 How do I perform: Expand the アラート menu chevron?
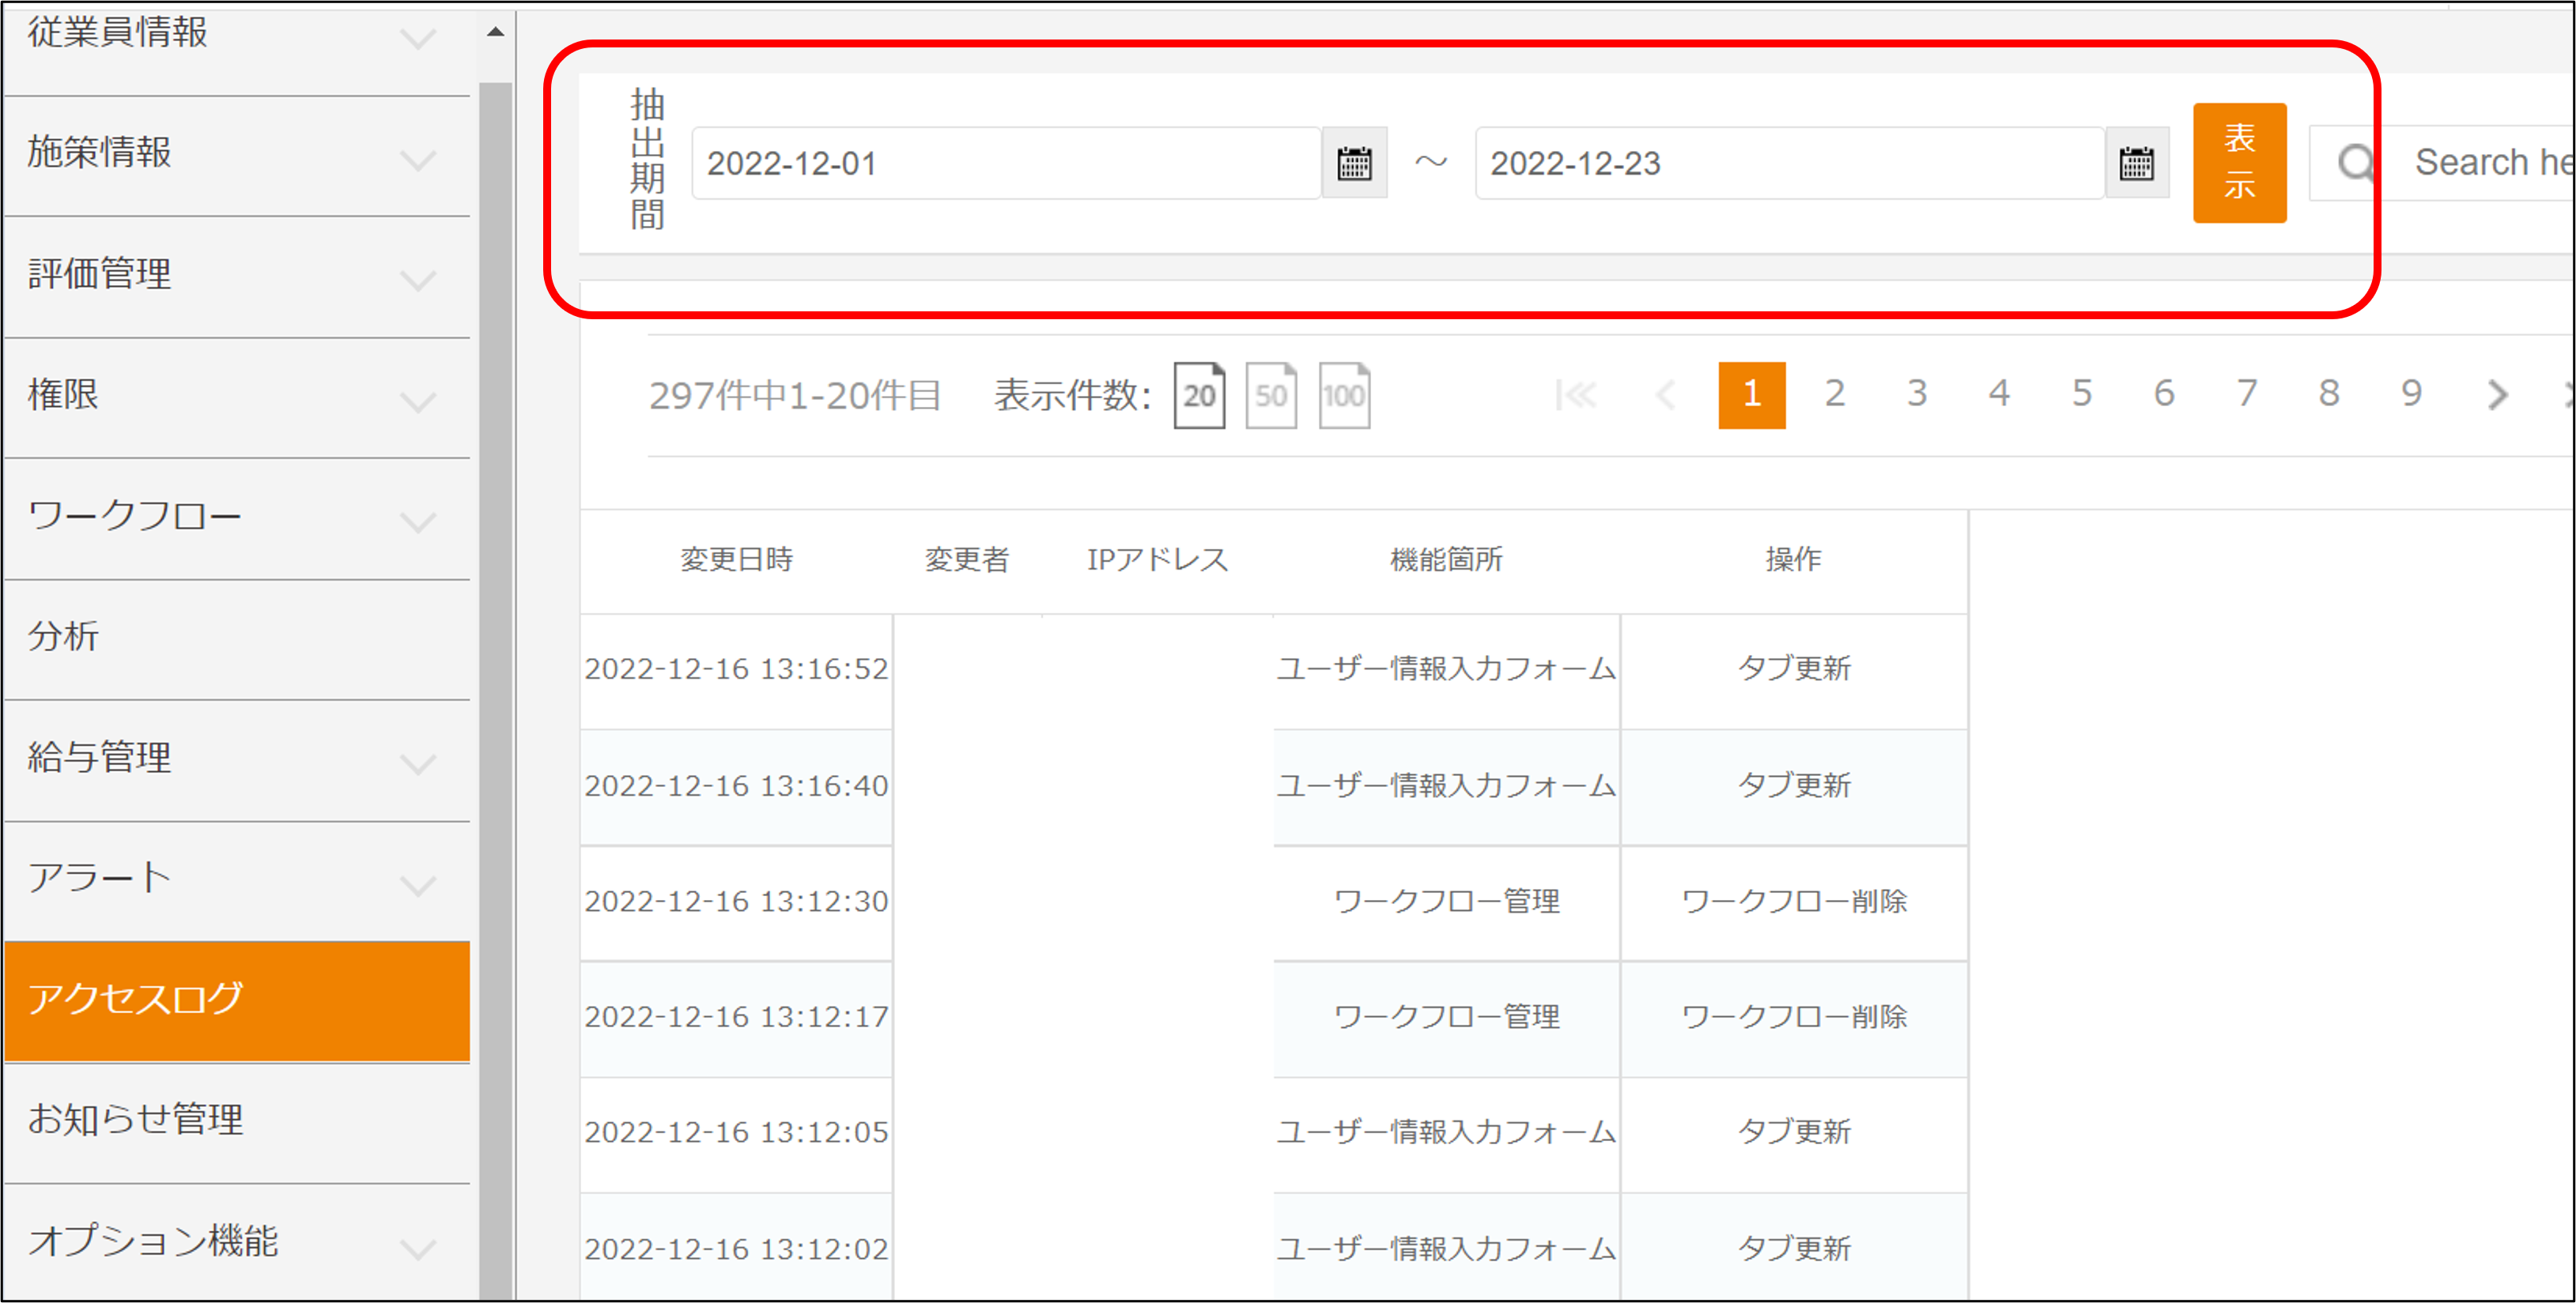(418, 885)
